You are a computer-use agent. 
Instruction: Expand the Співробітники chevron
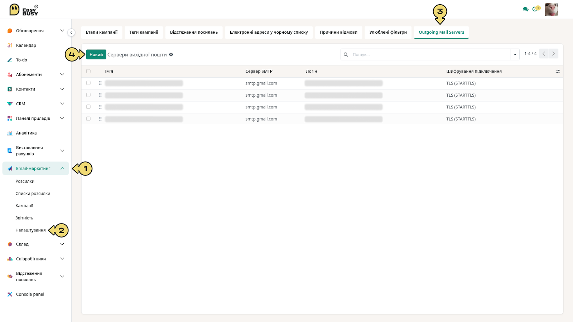62,259
